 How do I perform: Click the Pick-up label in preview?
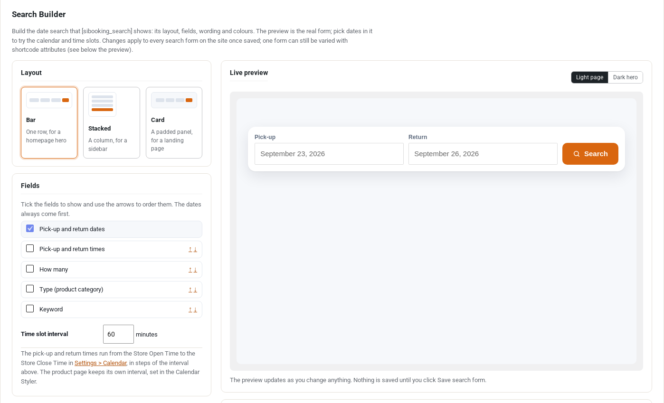coord(265,137)
